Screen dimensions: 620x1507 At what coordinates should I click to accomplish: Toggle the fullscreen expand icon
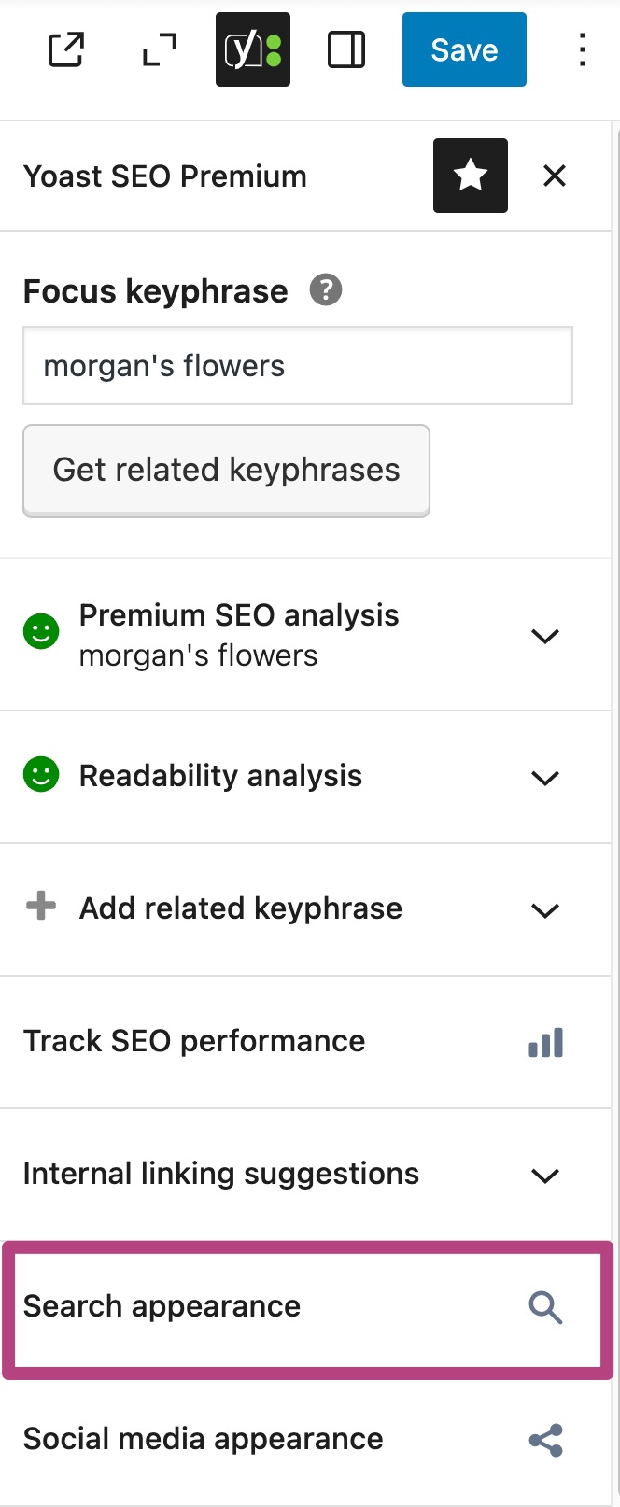coord(160,50)
